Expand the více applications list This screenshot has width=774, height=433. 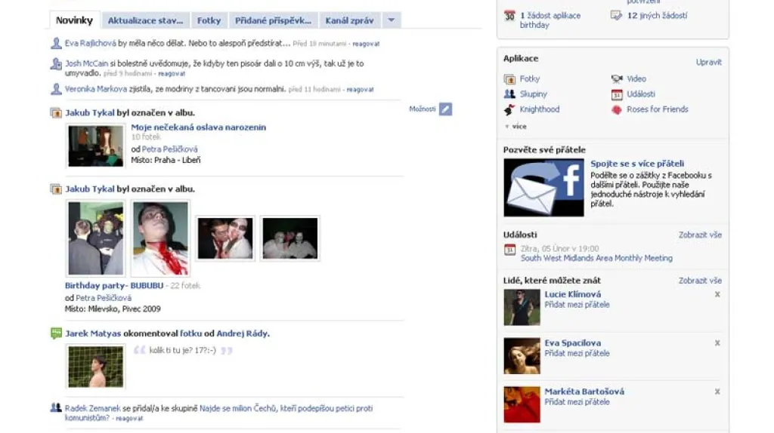click(x=515, y=127)
